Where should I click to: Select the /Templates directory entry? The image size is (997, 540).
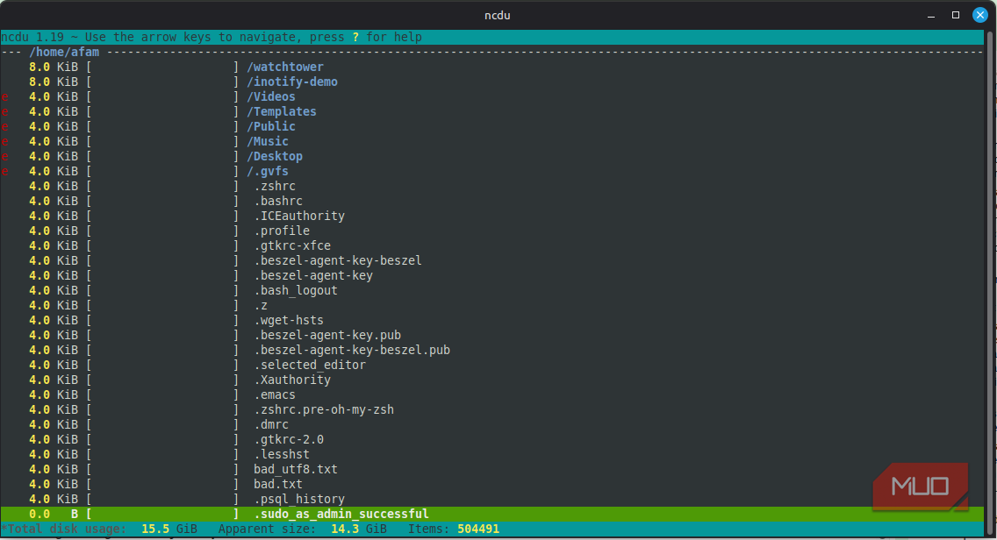tap(282, 112)
